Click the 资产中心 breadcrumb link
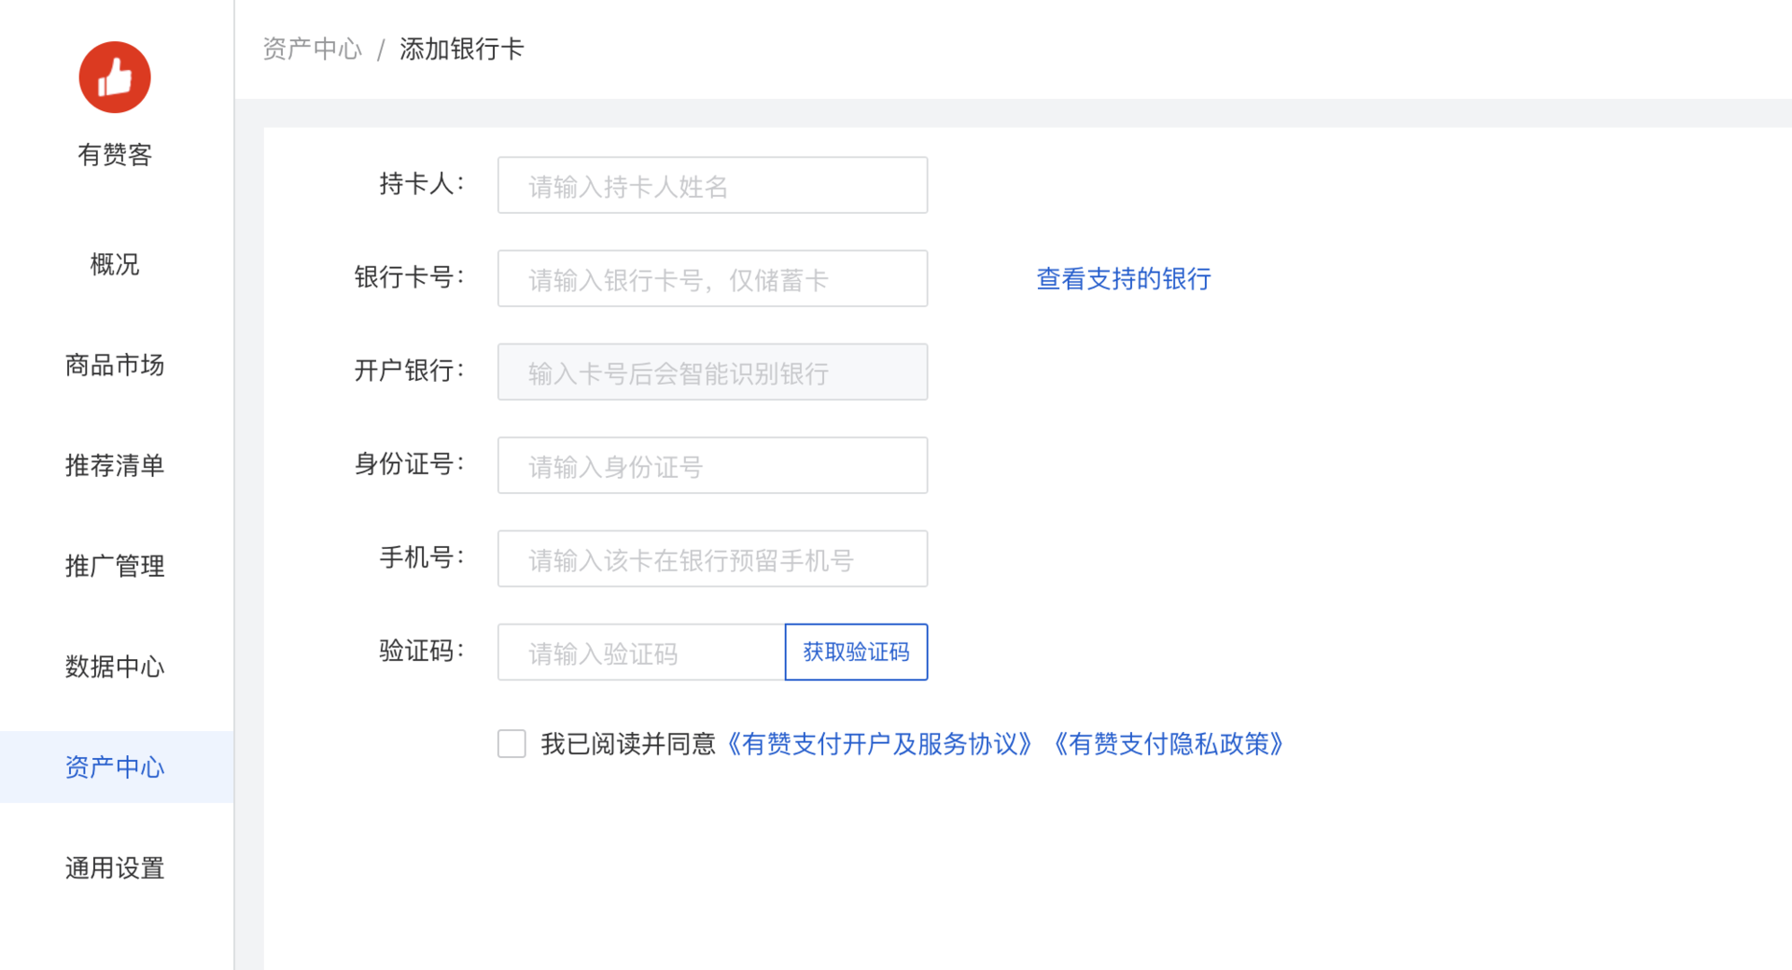Viewport: 1792px width, 970px height. pyautogui.click(x=312, y=49)
